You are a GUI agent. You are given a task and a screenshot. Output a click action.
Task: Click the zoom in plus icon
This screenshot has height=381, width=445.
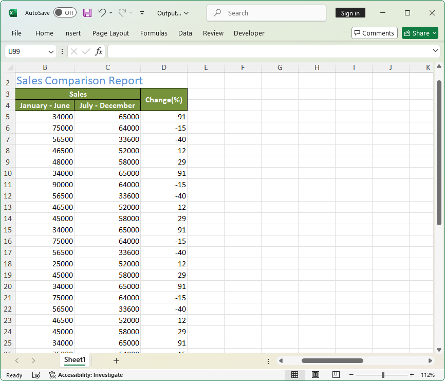[412, 375]
